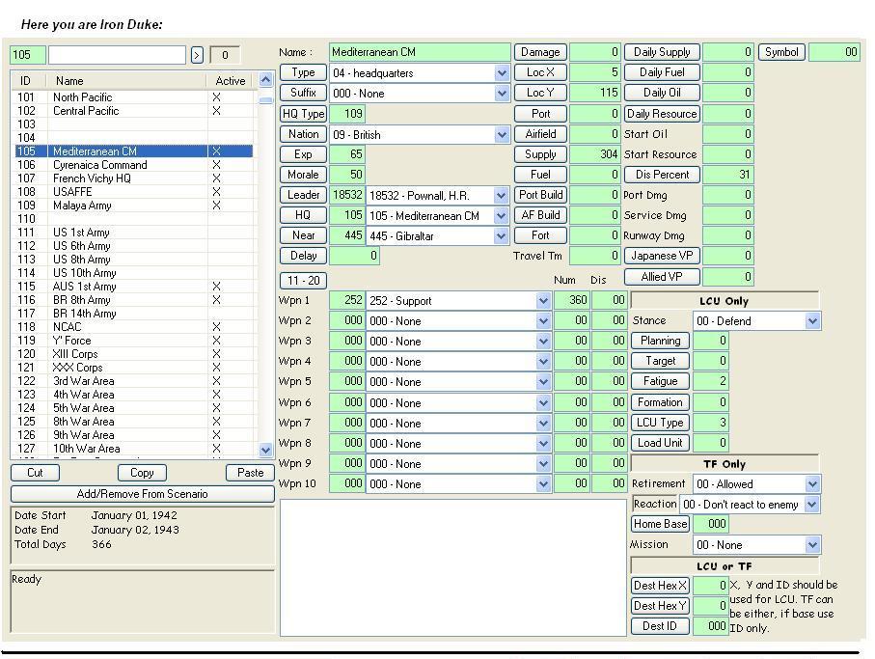Click the Home Base button
Viewport: 875px width, 659px height.
pyautogui.click(x=660, y=524)
